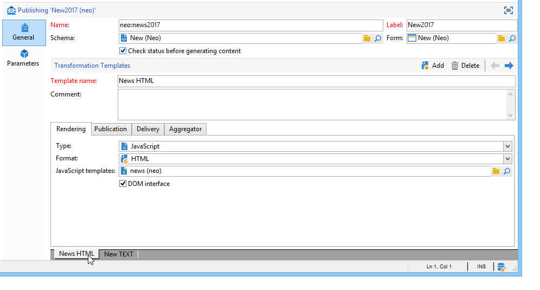Open the Format combo box showing HTML
Image resolution: width=540 pixels, height=290 pixels.
tap(315, 159)
